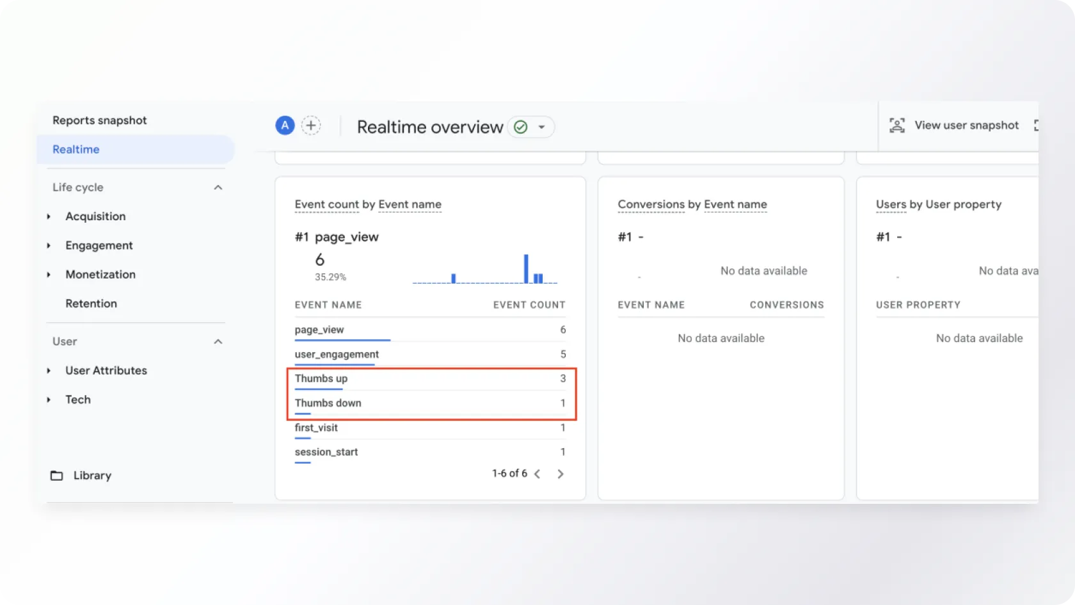Open Reports snapshot in sidebar
This screenshot has width=1075, height=605.
[x=100, y=120]
